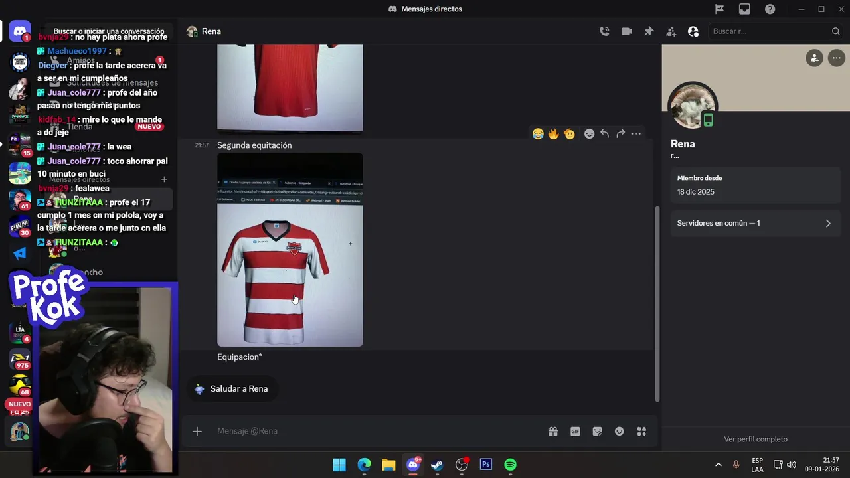850x478 pixels.
Task: Click the chat scrollbar
Action: tap(657, 303)
